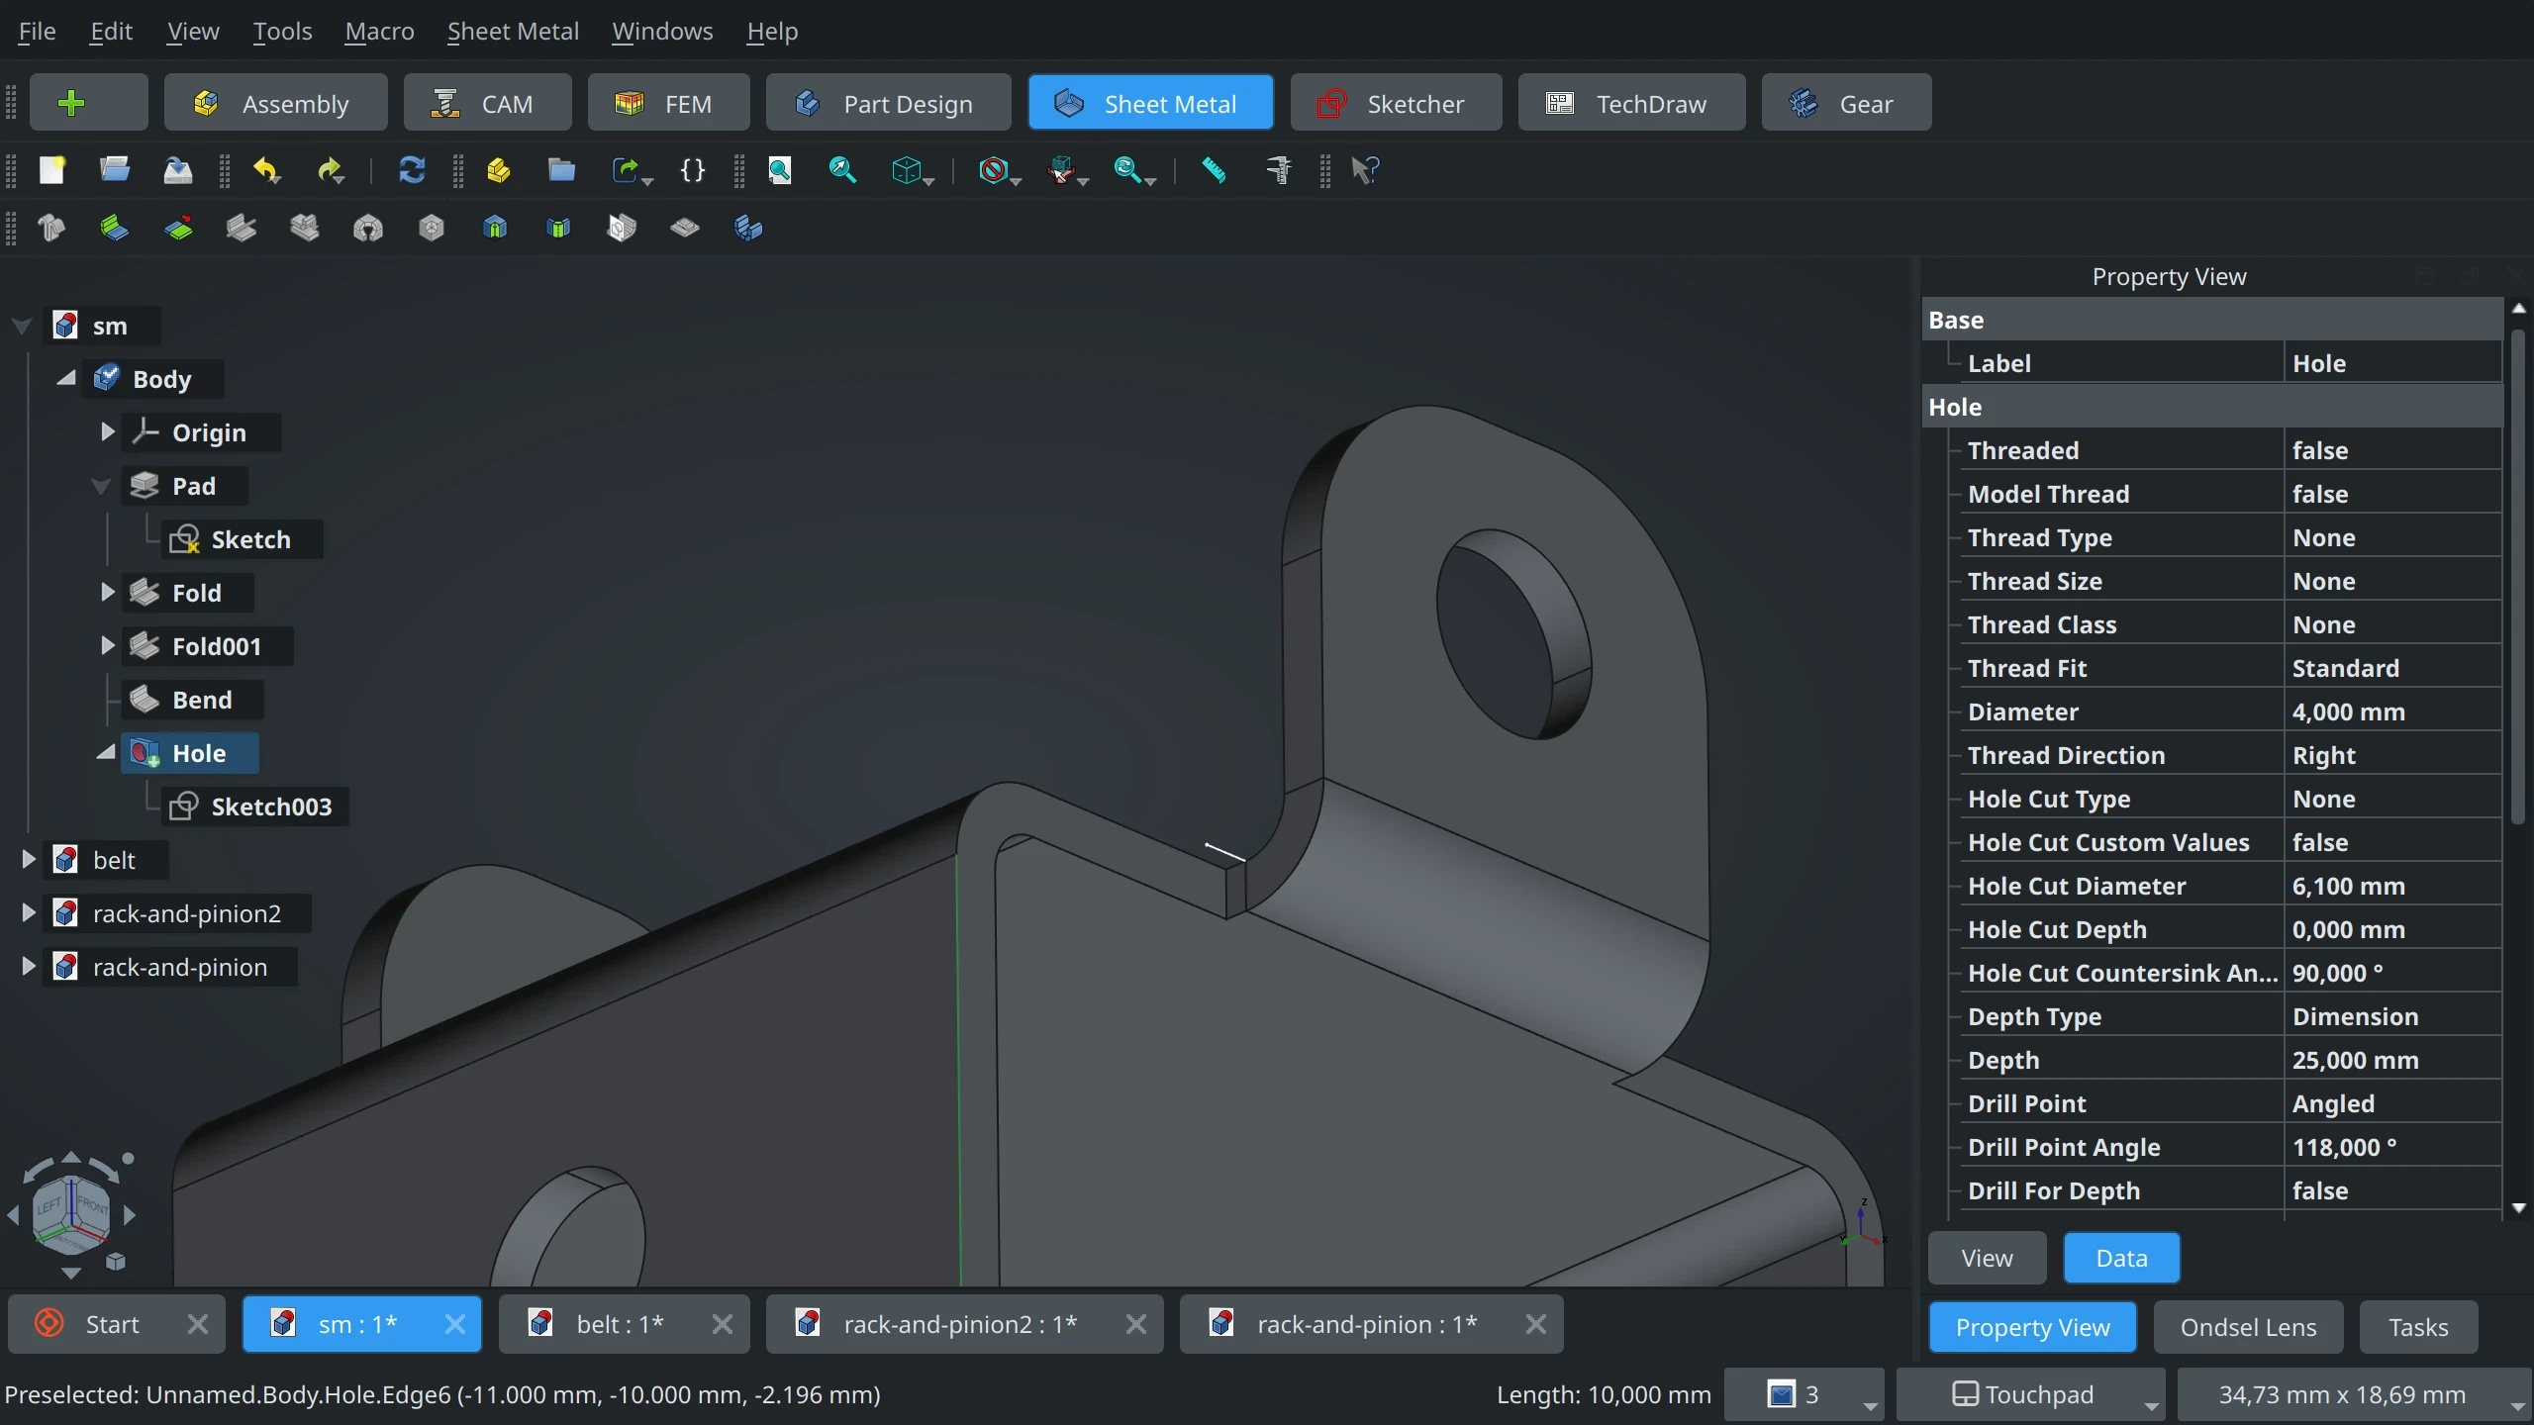Click the Refresh recompute icon
The width and height of the screenshot is (2534, 1425).
click(x=412, y=170)
